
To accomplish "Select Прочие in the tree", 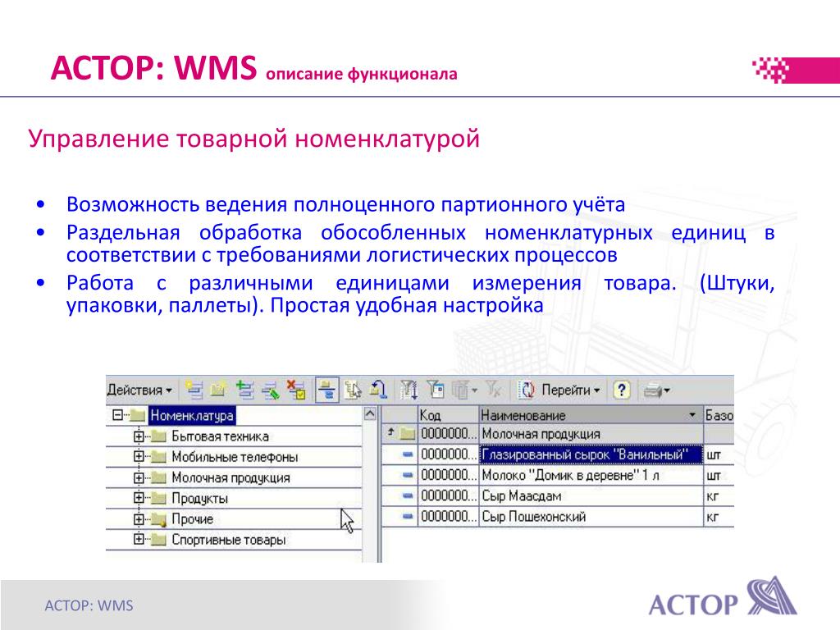I will [192, 519].
